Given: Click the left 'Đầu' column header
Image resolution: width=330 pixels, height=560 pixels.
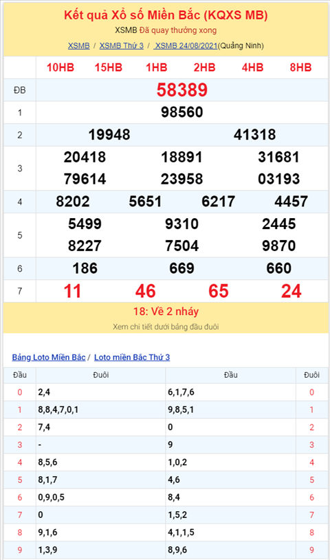Looking at the screenshot, I should point(20,375).
